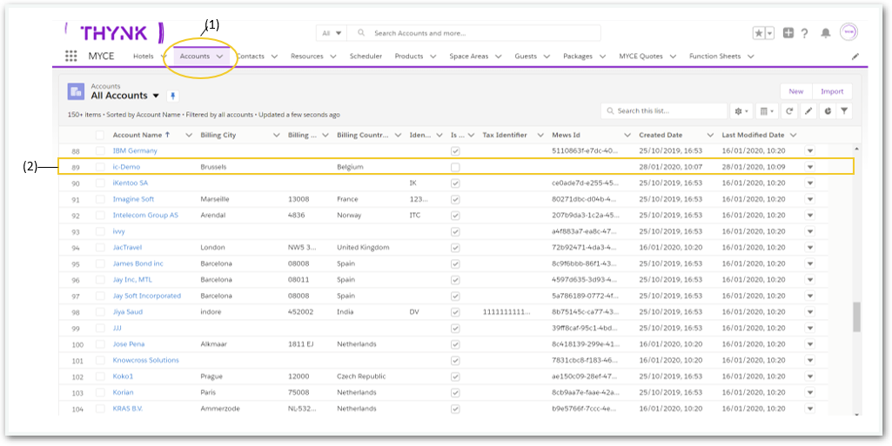This screenshot has height=446, width=892.
Task: Expand the Accounts tab chevron
Action: [x=219, y=57]
